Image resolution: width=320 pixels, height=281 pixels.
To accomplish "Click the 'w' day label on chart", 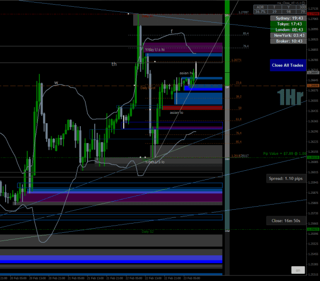I will tap(56, 83).
